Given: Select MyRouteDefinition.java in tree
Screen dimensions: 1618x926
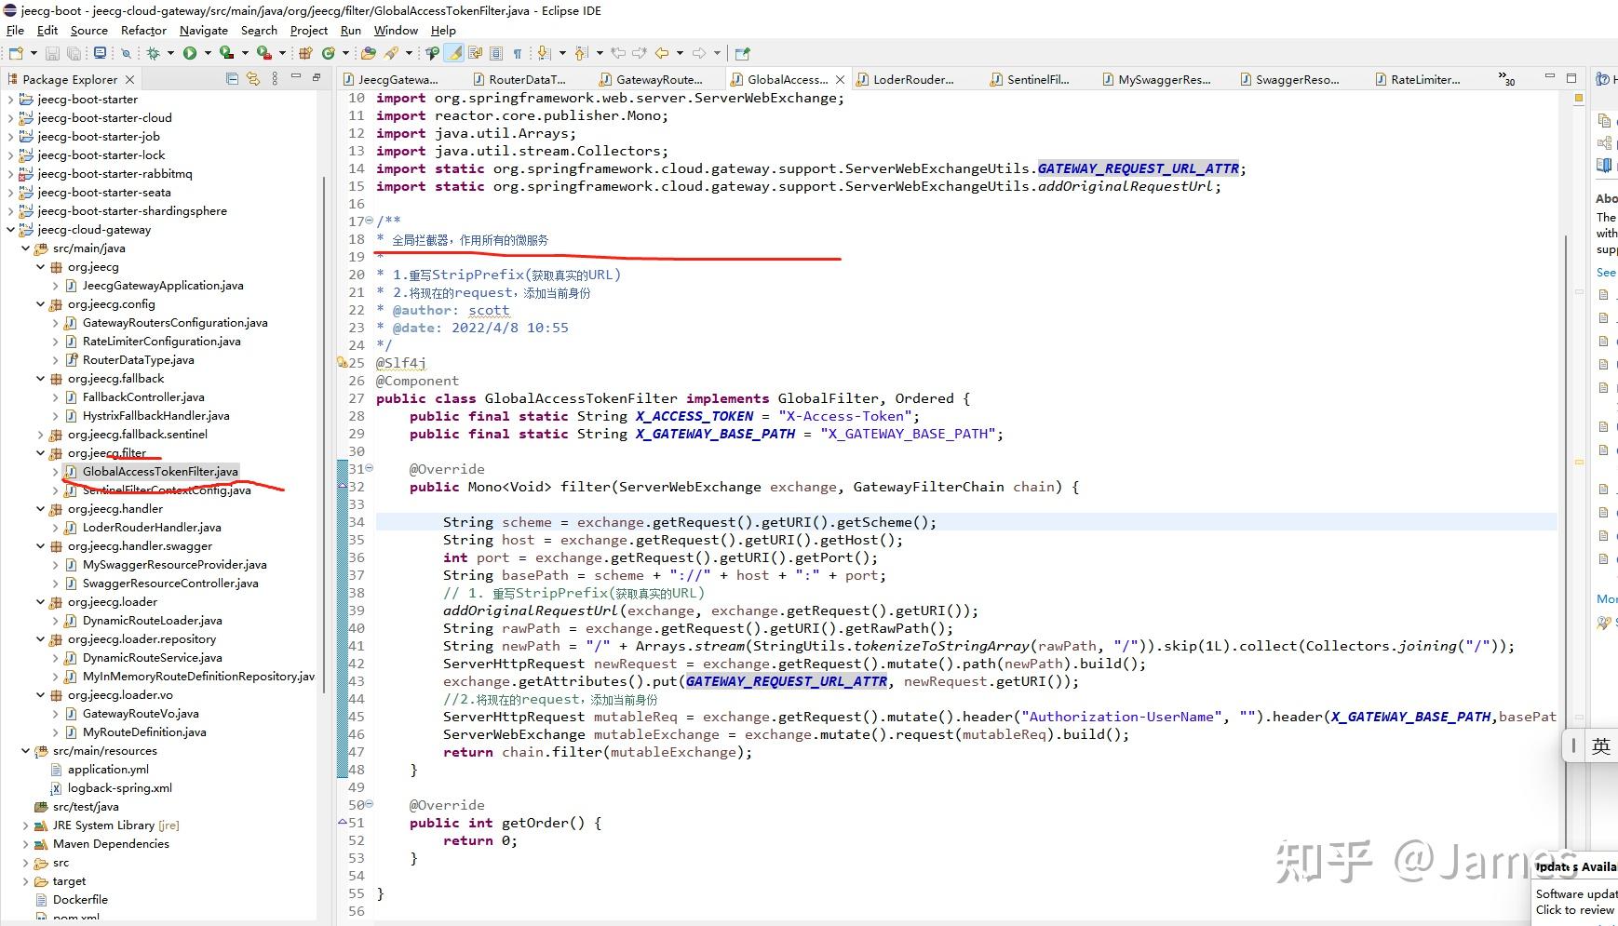Looking at the screenshot, I should 144,732.
